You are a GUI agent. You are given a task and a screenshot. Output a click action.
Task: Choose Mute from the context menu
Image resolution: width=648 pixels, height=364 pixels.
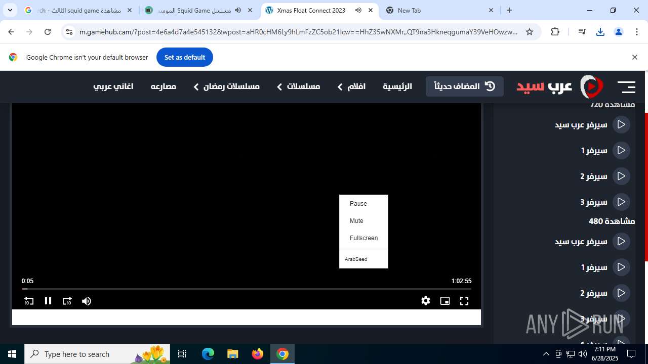363,220
